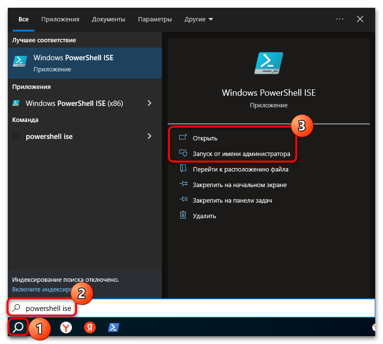Click small icon of PowerShell ISE (x86)

[x=16, y=103]
